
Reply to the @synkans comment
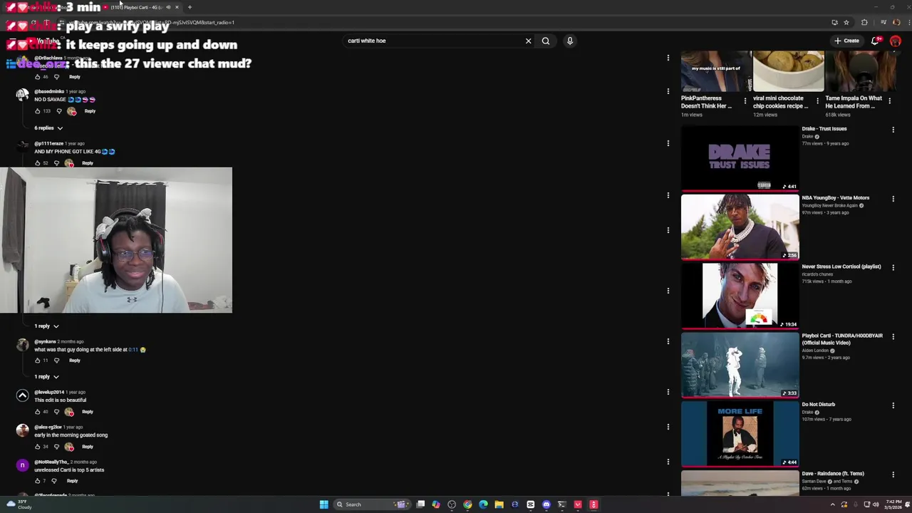(75, 361)
